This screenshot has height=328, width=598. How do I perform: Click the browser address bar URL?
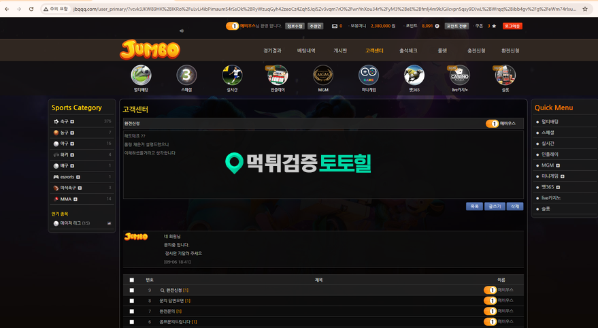coord(324,9)
